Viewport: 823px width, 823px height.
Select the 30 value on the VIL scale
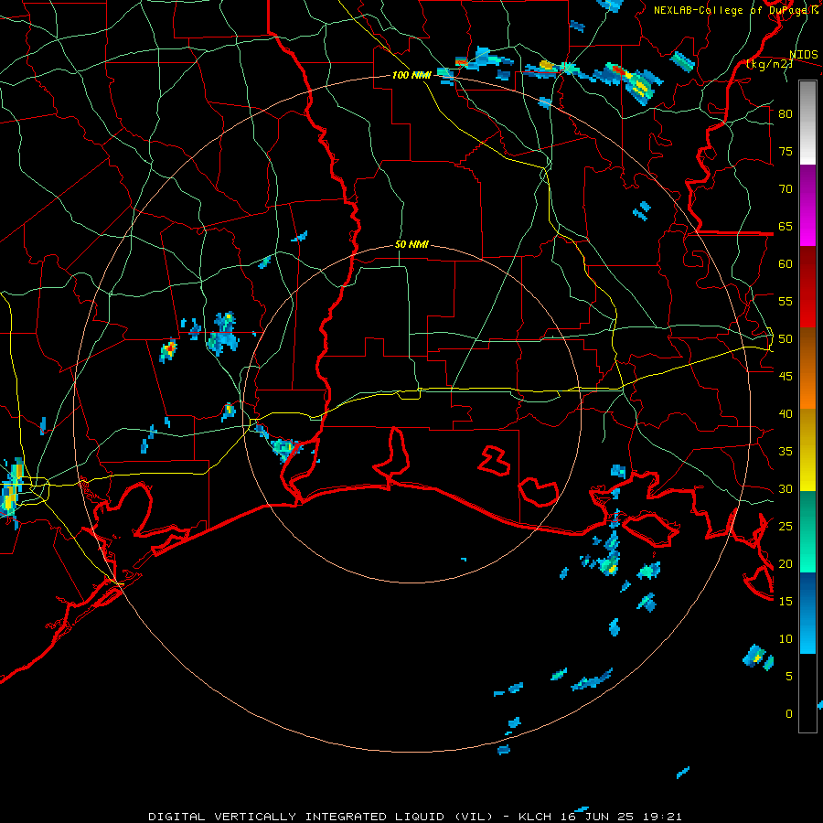[x=786, y=489]
